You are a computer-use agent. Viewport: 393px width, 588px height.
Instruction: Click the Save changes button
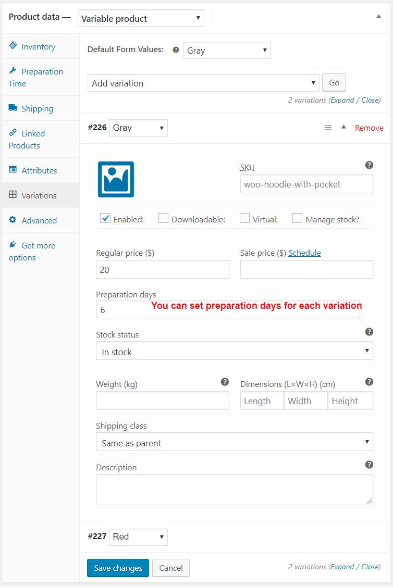click(x=118, y=568)
